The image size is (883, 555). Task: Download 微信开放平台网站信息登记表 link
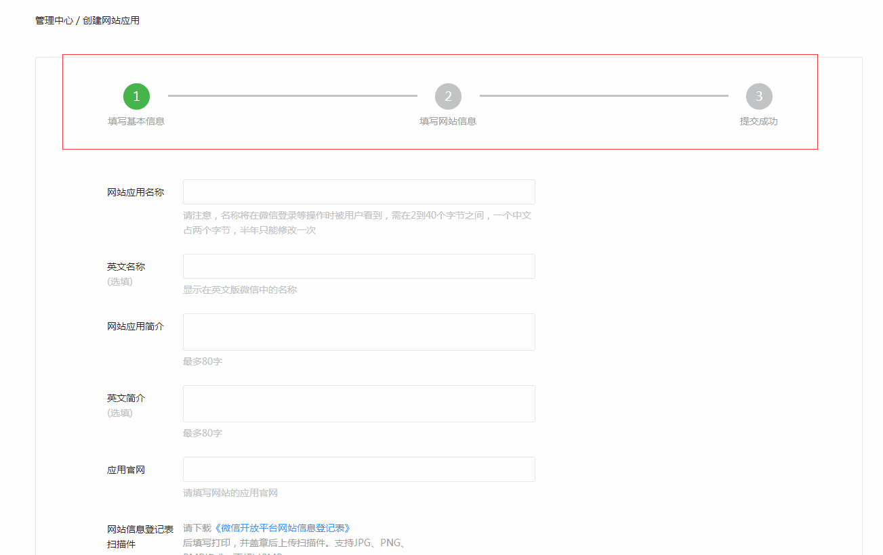pyautogui.click(x=282, y=528)
